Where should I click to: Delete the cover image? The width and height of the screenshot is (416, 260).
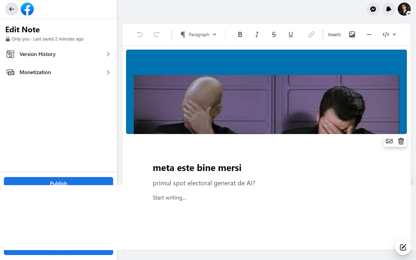(401, 141)
